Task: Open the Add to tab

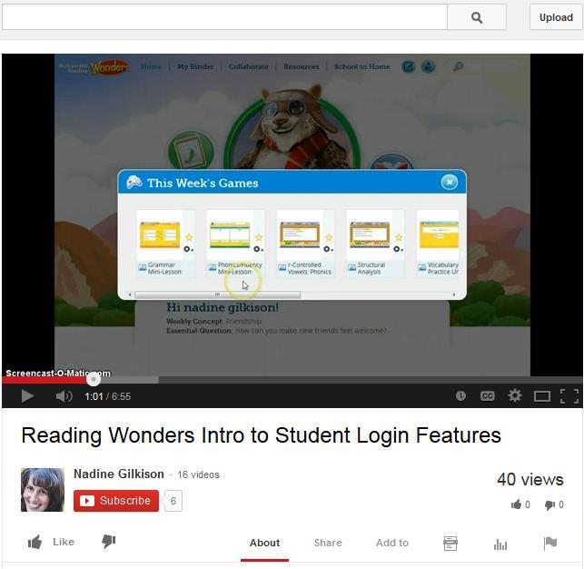Action: point(391,543)
